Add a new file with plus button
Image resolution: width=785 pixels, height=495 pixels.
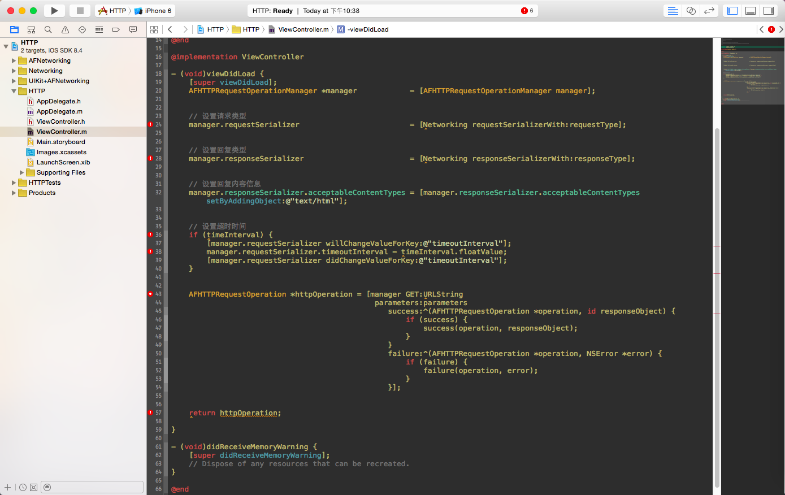pyautogui.click(x=7, y=487)
